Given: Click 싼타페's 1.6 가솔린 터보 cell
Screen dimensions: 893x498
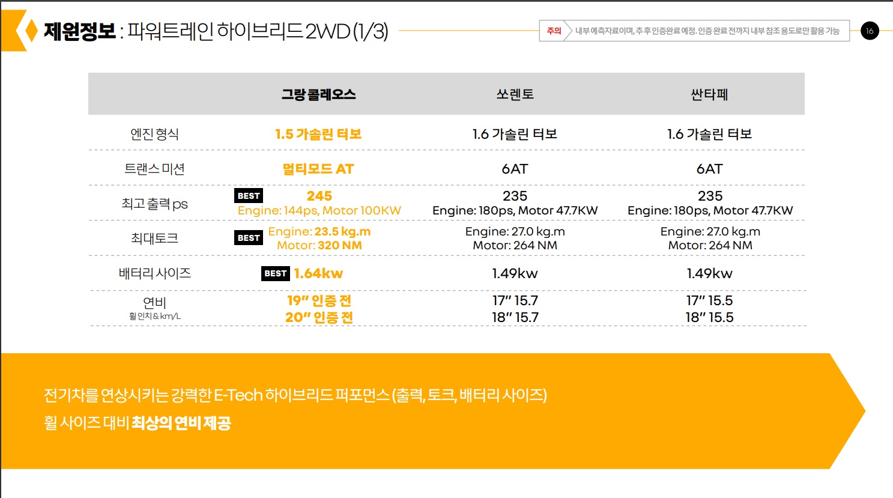Looking at the screenshot, I should pos(709,134).
